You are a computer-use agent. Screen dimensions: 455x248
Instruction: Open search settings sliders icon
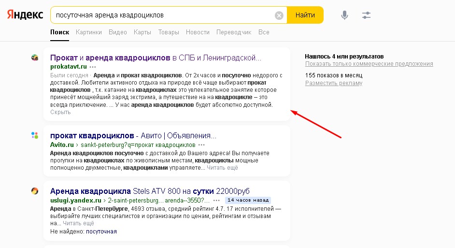tap(366, 15)
